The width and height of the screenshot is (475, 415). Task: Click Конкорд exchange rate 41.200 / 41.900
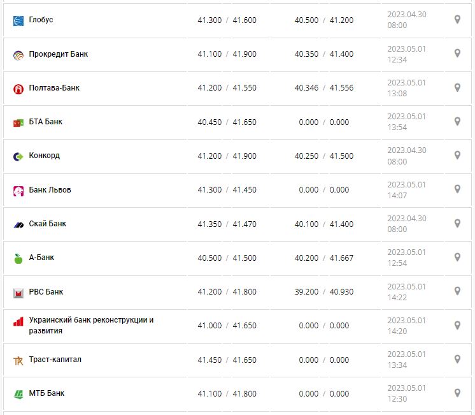(227, 156)
